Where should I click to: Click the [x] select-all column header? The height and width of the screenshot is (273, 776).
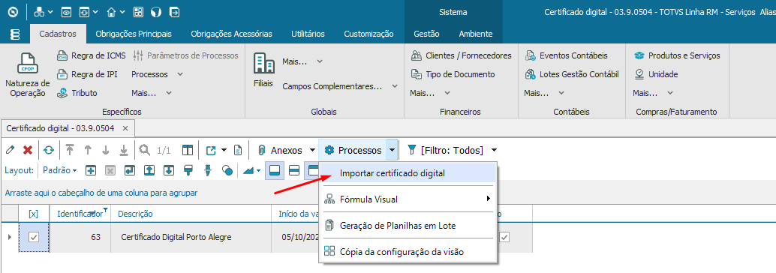click(x=33, y=214)
